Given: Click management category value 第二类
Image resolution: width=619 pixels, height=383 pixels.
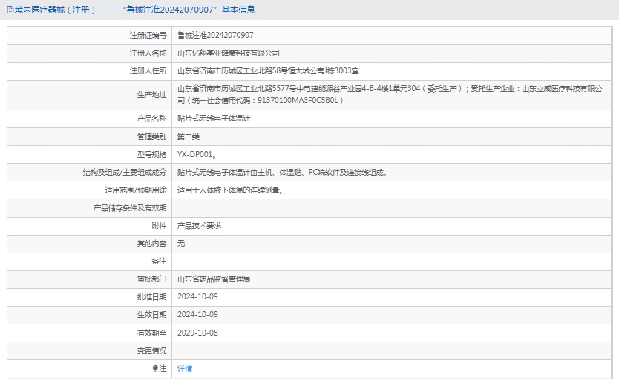Looking at the screenshot, I should [x=189, y=136].
